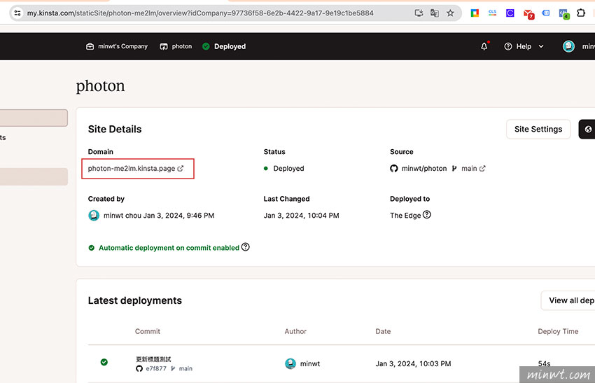Image resolution: width=595 pixels, height=383 pixels.
Task: Click the browser address bar URL
Action: point(200,13)
